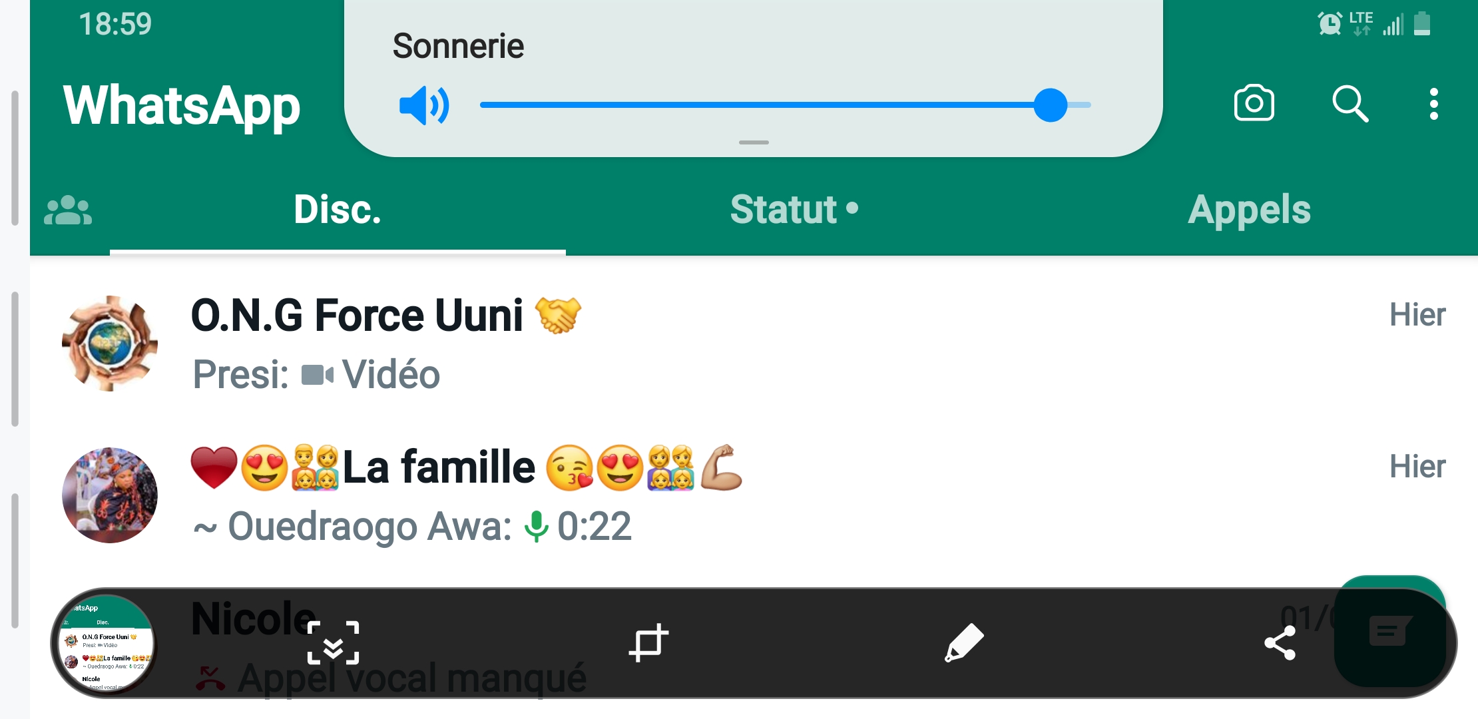1478x719 pixels.
Task: View O.N.G Force Uuni profile picture
Action: [110, 344]
